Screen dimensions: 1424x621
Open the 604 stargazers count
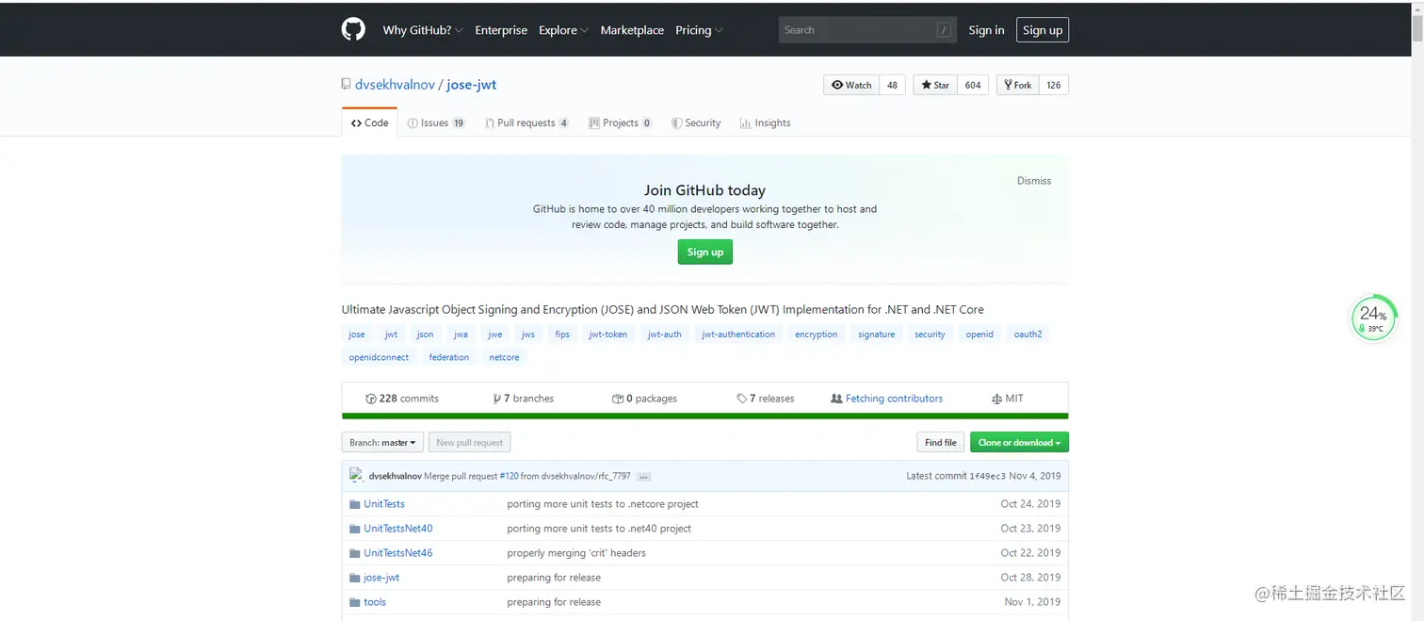[x=973, y=85]
